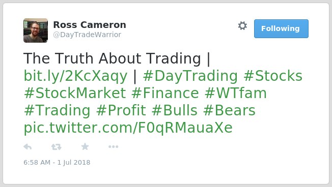Select the #Trading hashtag

click(57, 110)
